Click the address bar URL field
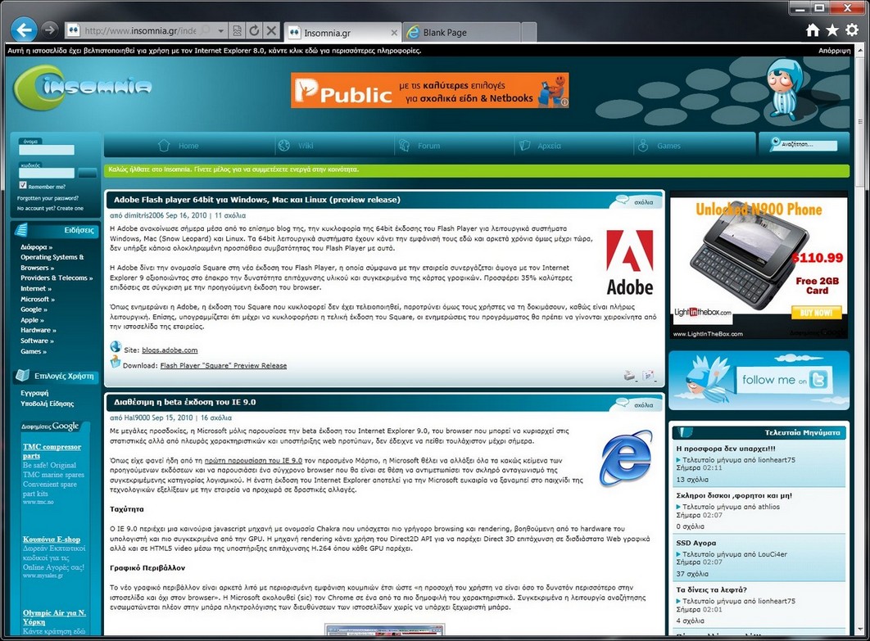The width and height of the screenshot is (870, 641). tap(140, 30)
